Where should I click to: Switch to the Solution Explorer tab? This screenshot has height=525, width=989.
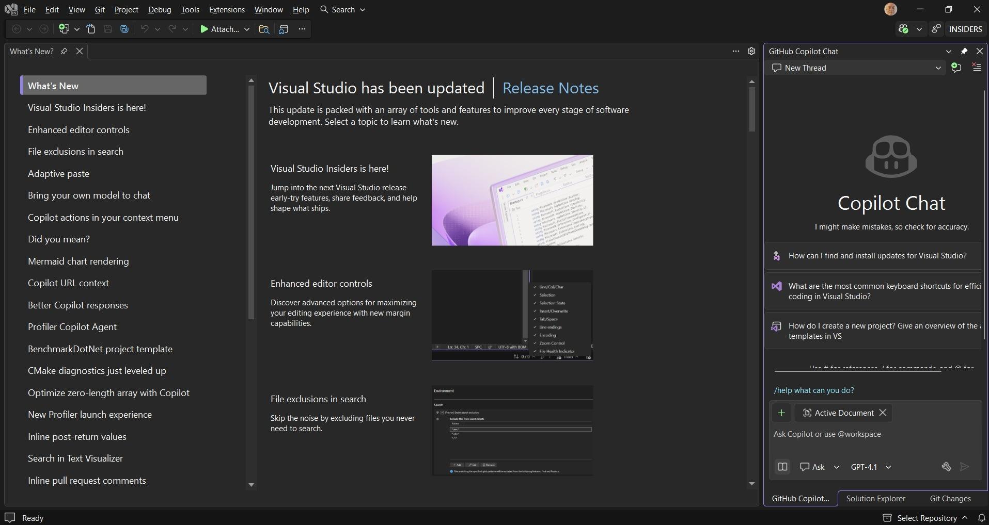(x=875, y=498)
